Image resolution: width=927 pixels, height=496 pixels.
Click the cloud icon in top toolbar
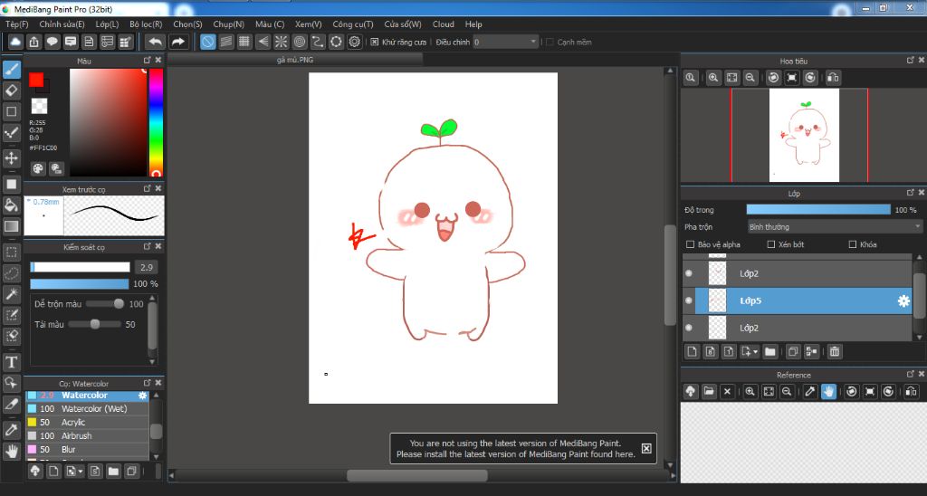click(x=15, y=42)
